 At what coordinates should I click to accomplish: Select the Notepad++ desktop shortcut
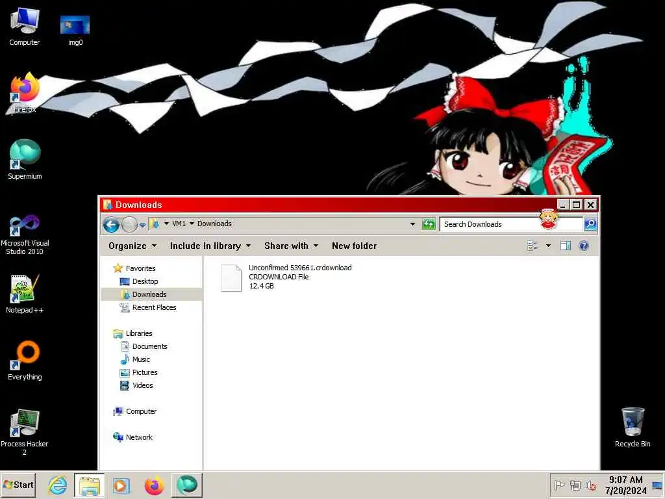[25, 294]
